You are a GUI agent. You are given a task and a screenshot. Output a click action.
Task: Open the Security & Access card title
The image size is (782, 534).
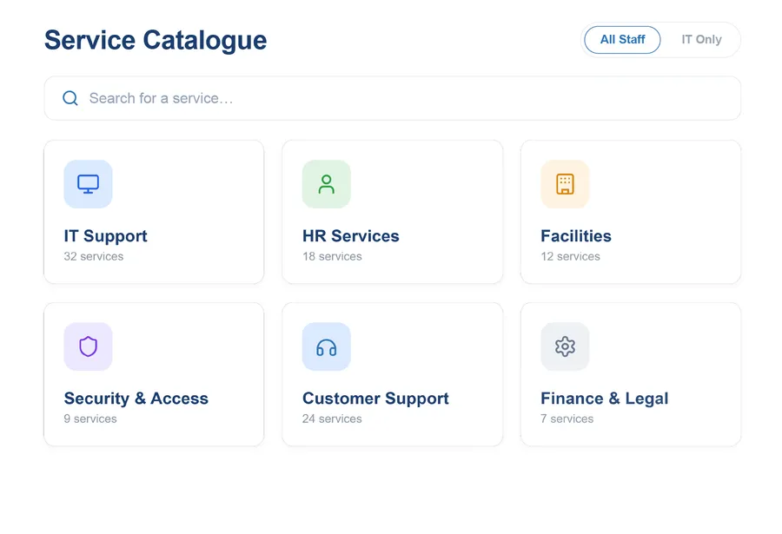pyautogui.click(x=136, y=399)
